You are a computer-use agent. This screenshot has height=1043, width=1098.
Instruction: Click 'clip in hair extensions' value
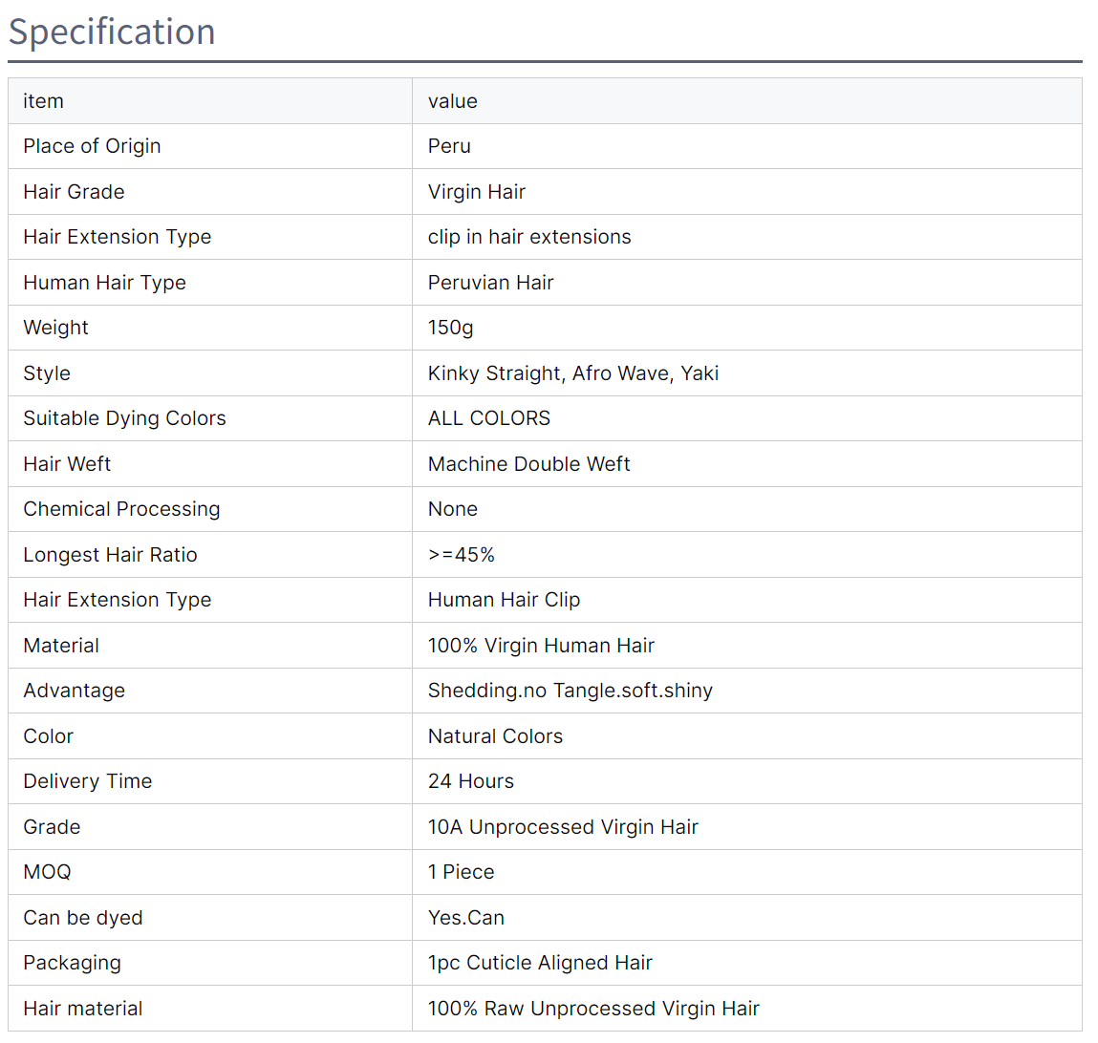tap(529, 237)
